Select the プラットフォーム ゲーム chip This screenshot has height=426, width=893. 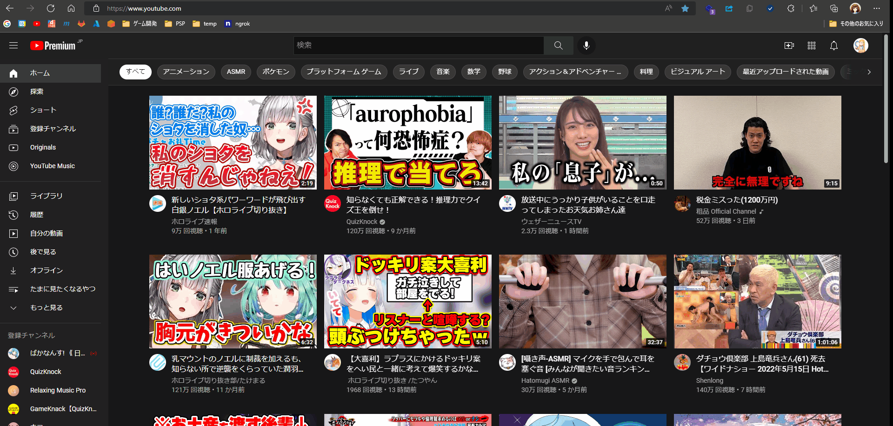point(344,72)
